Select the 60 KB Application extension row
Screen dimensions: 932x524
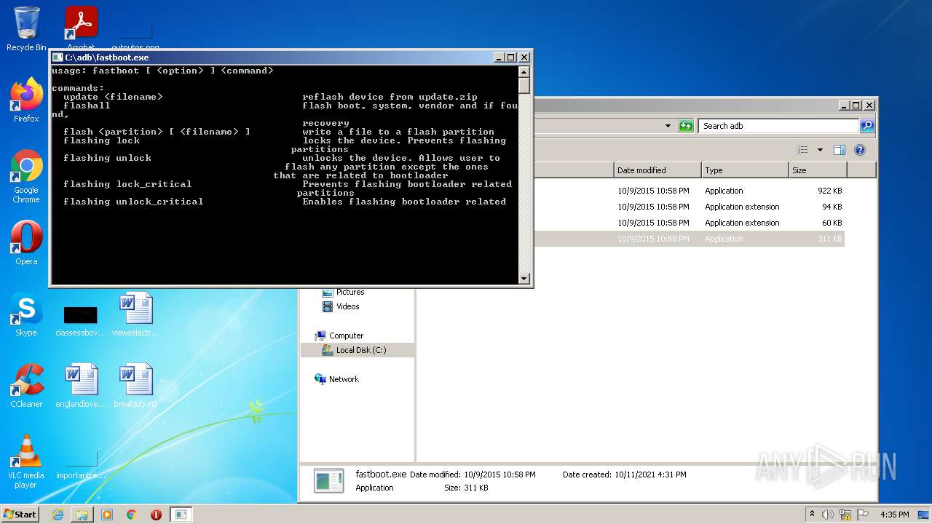pyautogui.click(x=689, y=223)
